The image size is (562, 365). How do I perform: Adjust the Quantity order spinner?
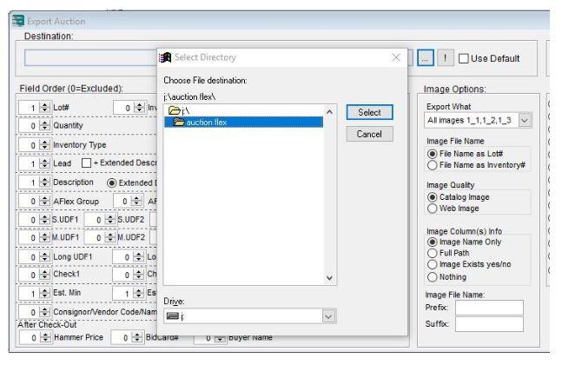(44, 125)
